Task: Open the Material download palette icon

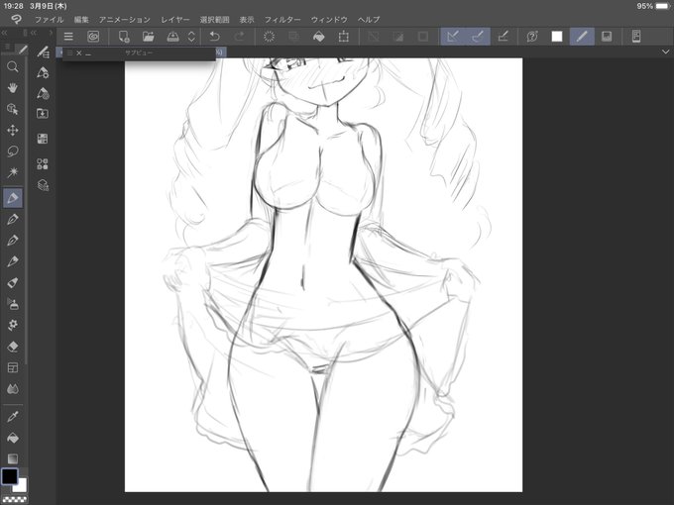Action: tap(43, 114)
